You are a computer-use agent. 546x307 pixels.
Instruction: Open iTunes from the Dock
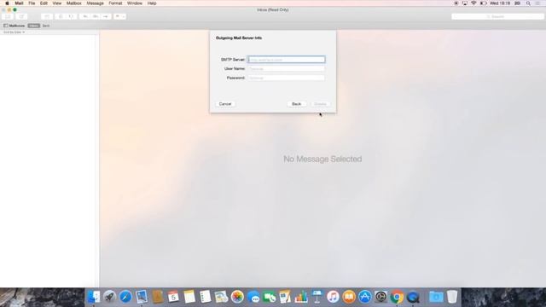point(333,297)
